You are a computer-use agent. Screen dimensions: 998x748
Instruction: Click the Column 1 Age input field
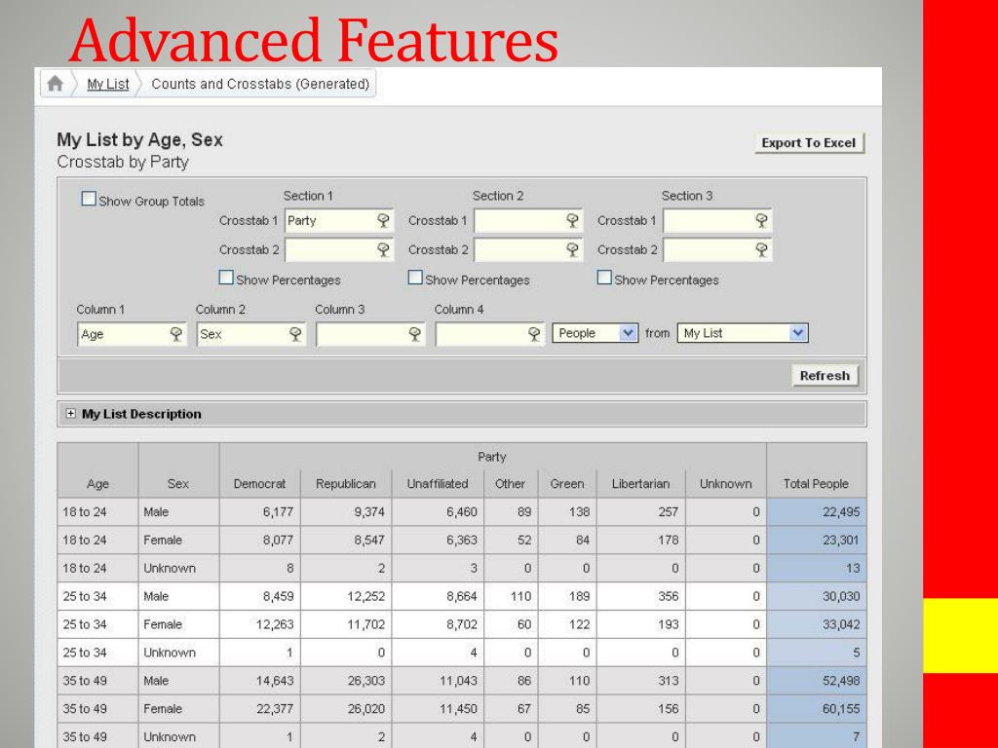click(x=132, y=334)
